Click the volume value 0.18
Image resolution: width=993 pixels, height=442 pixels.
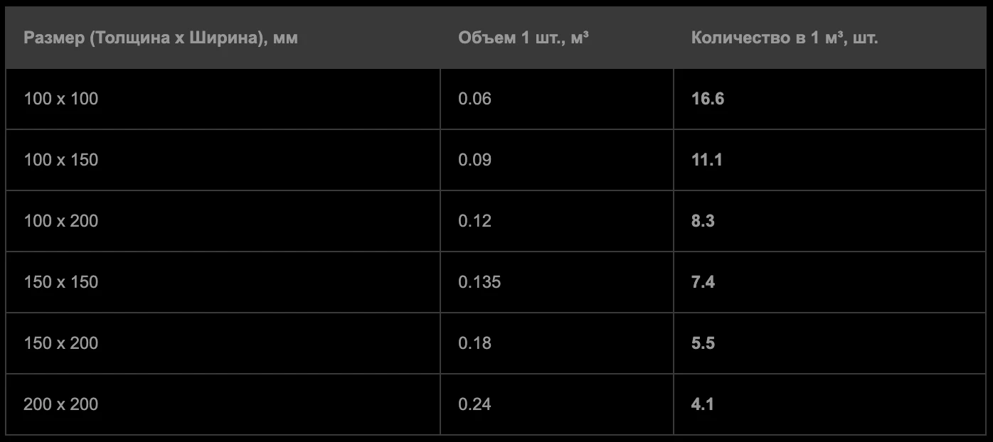coord(475,343)
